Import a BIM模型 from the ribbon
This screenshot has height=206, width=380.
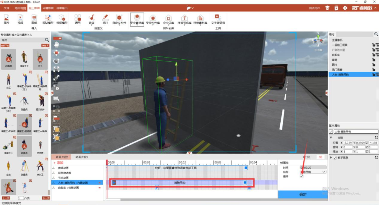click(x=48, y=19)
